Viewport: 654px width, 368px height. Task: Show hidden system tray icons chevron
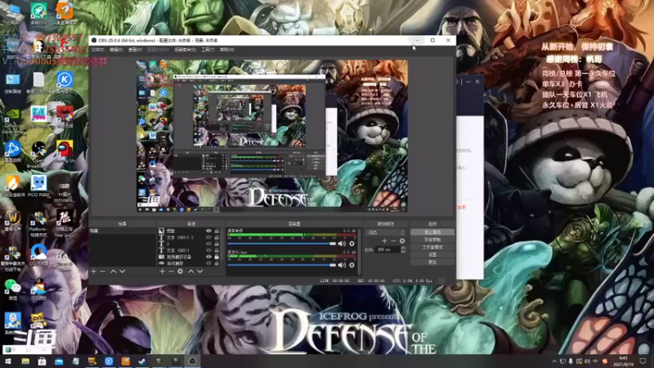554,361
